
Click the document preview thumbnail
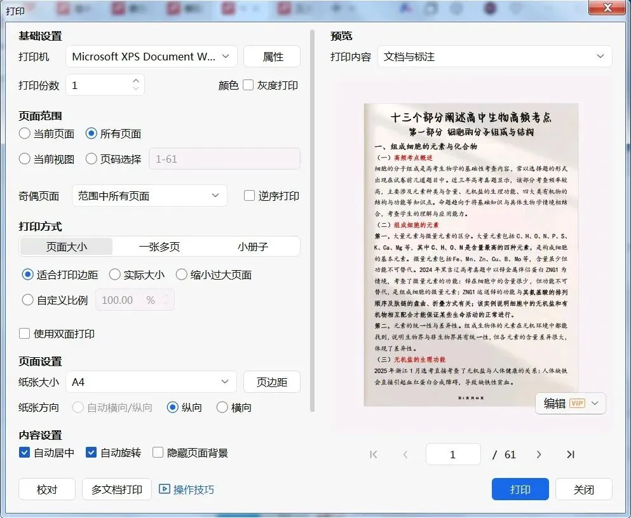[x=472, y=254]
